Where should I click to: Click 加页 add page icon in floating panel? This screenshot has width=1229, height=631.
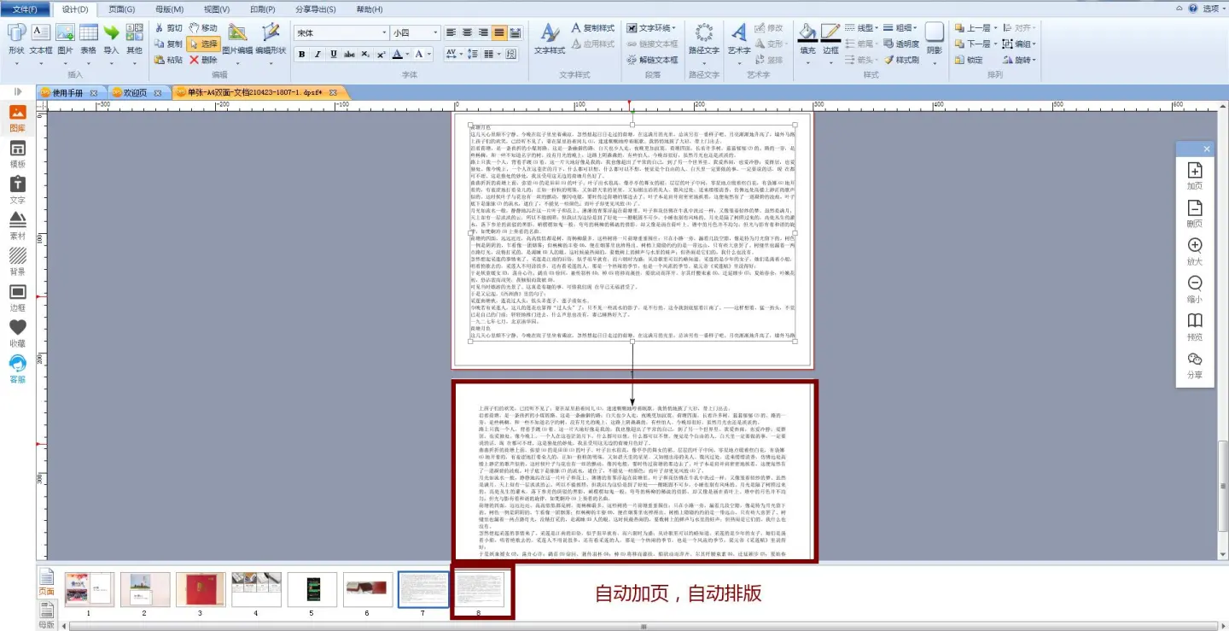tap(1195, 177)
